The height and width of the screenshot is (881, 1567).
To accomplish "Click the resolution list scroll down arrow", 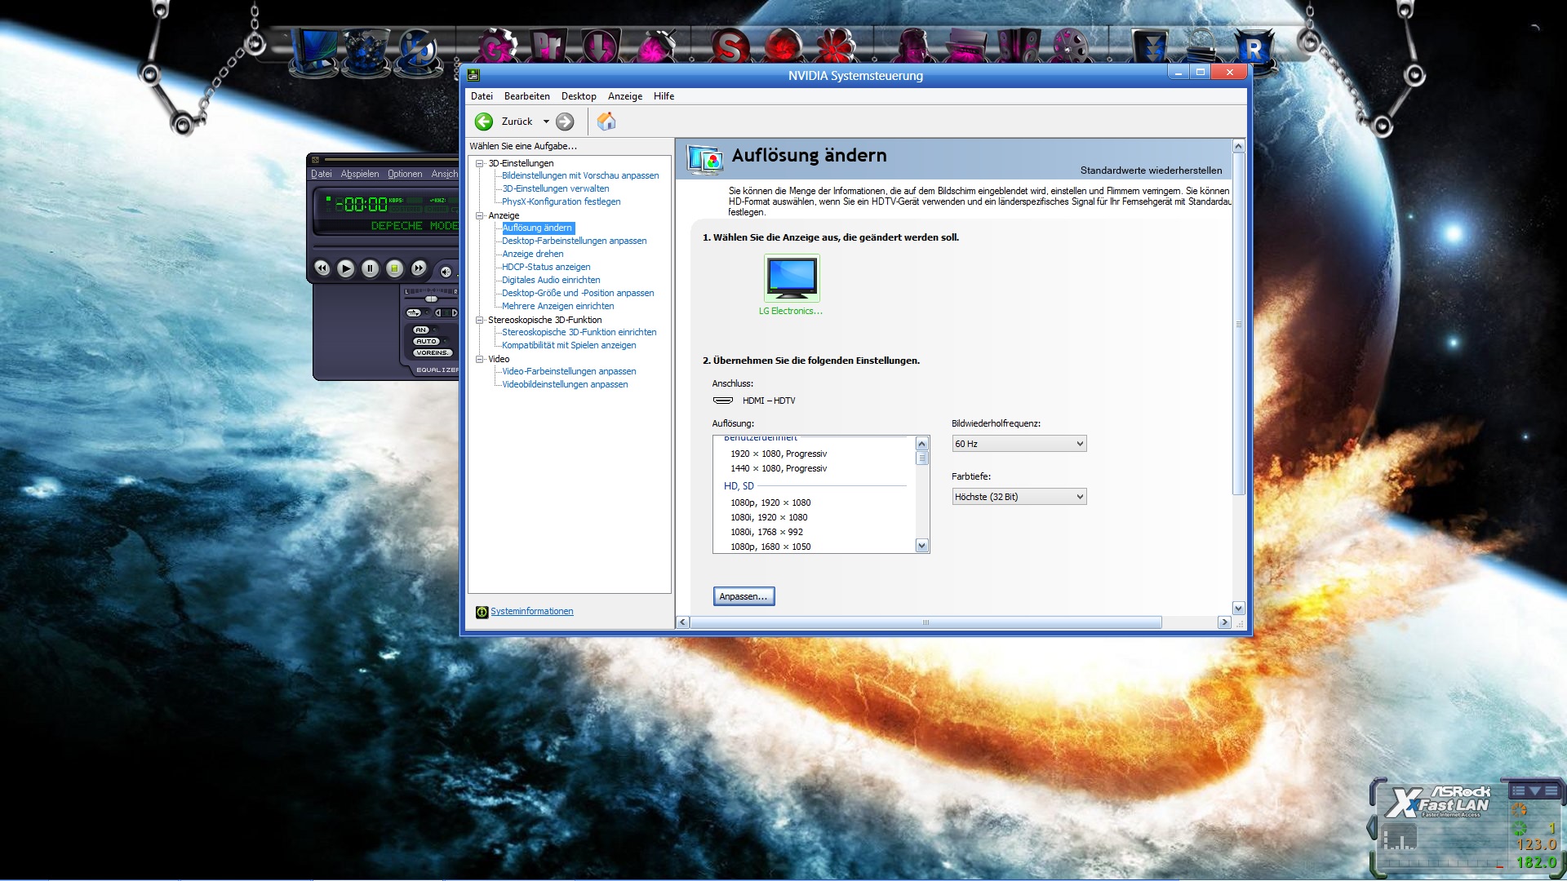I will point(922,546).
